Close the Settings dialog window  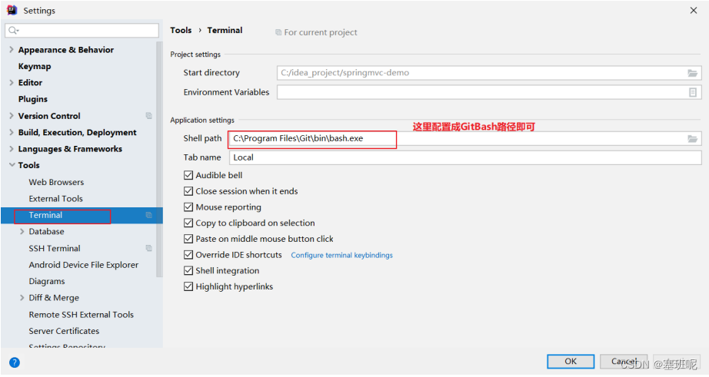[x=694, y=11]
